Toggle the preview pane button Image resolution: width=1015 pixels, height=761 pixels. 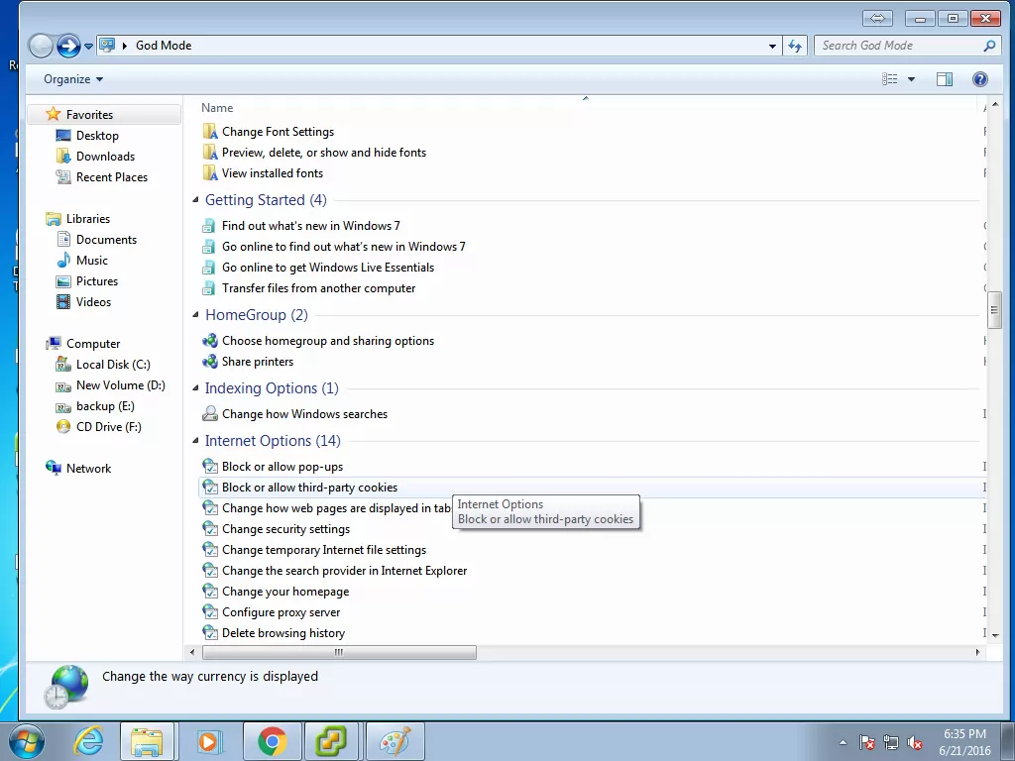pos(945,79)
